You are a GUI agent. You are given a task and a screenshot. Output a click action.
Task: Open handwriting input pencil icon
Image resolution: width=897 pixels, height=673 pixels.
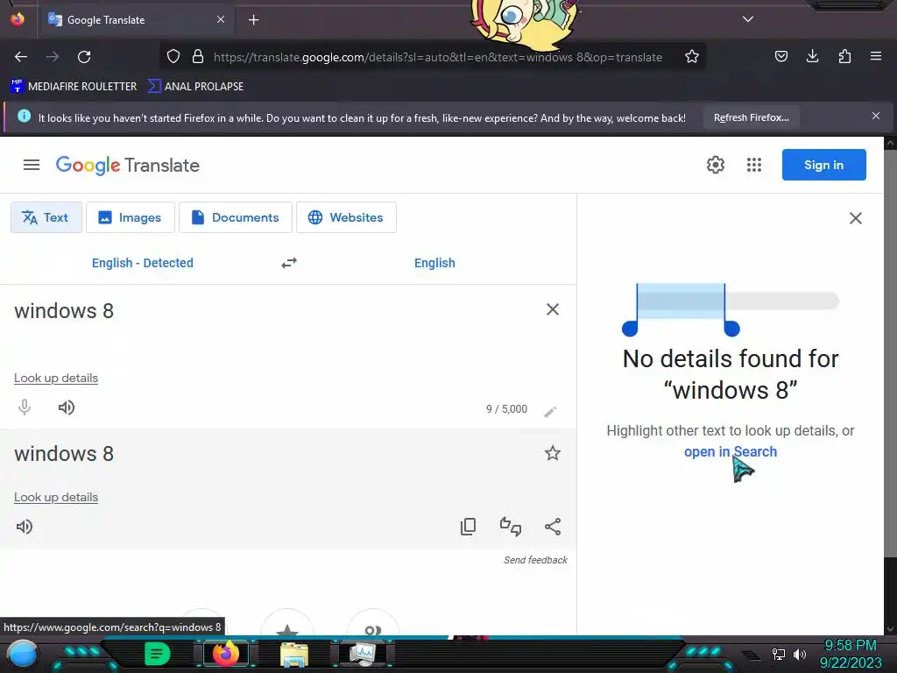click(x=550, y=412)
